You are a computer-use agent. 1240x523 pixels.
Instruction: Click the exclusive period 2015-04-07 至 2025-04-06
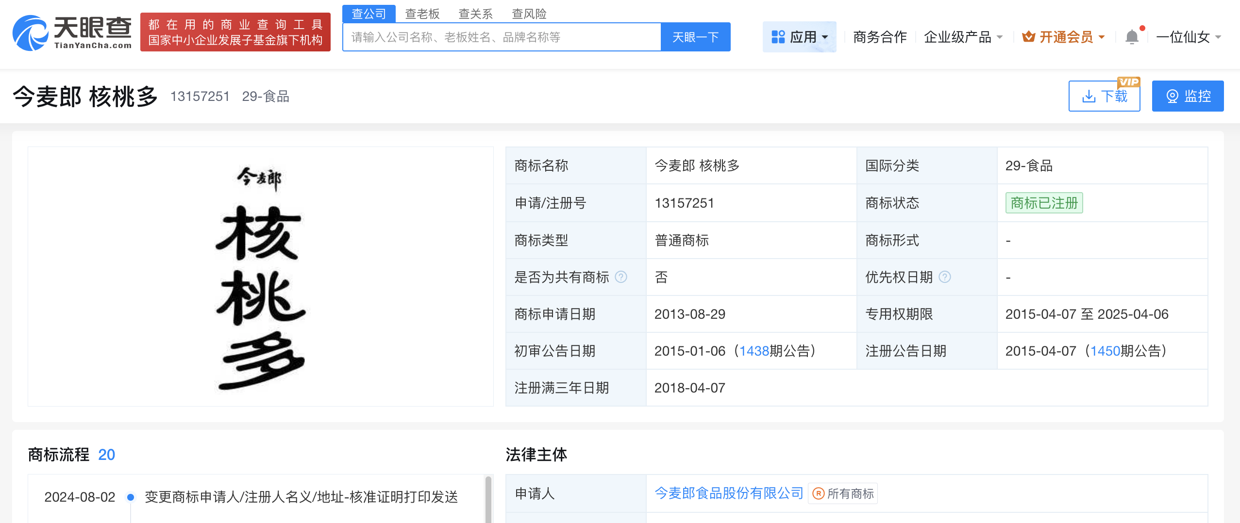coord(1087,314)
